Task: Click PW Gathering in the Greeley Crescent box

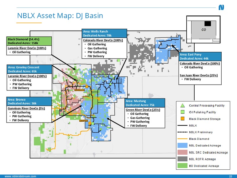Action: (x=22, y=84)
